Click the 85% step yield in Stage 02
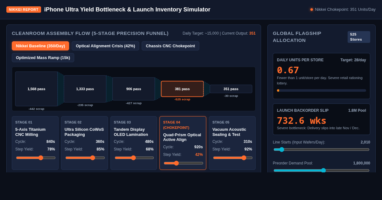The height and width of the screenshot is (200, 382). click(x=100, y=149)
